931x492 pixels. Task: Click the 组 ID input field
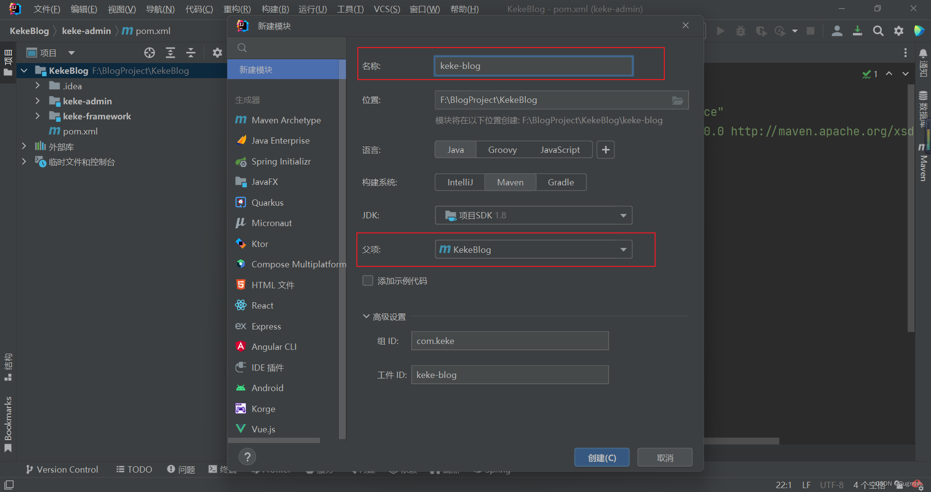click(x=510, y=341)
